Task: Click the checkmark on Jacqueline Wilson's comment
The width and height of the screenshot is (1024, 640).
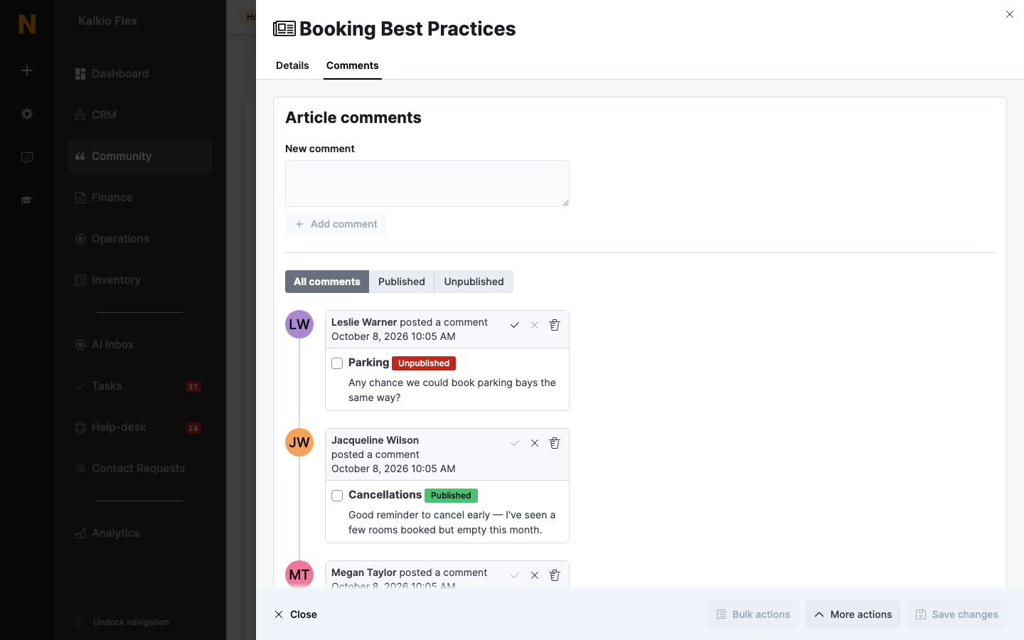Action: [x=515, y=443]
